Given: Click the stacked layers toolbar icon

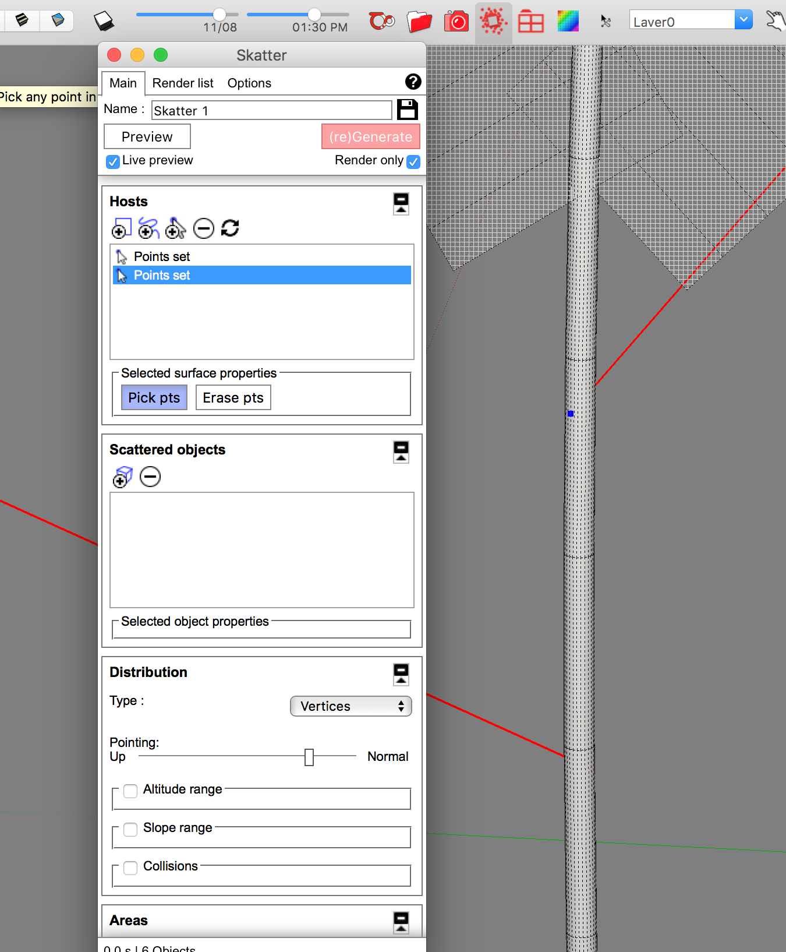Looking at the screenshot, I should [22, 20].
